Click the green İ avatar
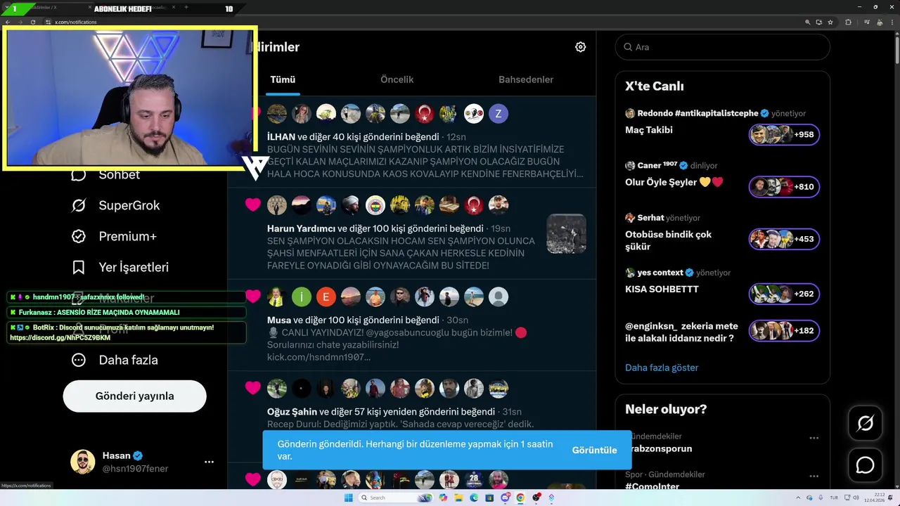Viewport: 900px width, 506px height. 302,297
